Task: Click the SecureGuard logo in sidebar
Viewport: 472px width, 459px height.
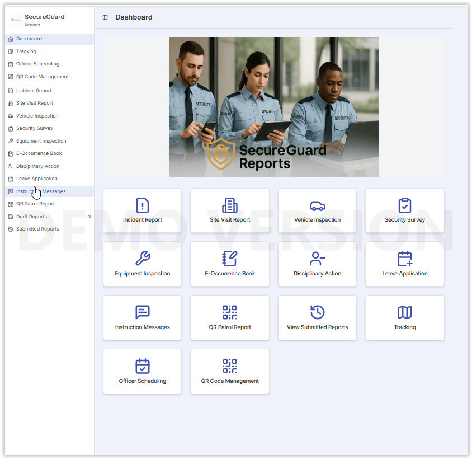Action: point(16,20)
